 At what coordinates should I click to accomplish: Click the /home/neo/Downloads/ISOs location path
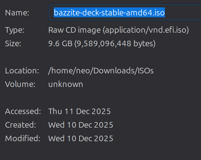101,71
